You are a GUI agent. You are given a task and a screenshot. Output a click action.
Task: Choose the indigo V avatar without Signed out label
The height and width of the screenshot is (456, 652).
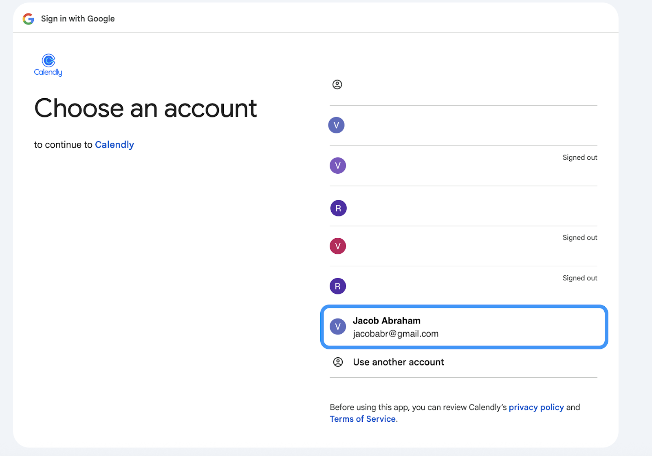[x=336, y=125]
